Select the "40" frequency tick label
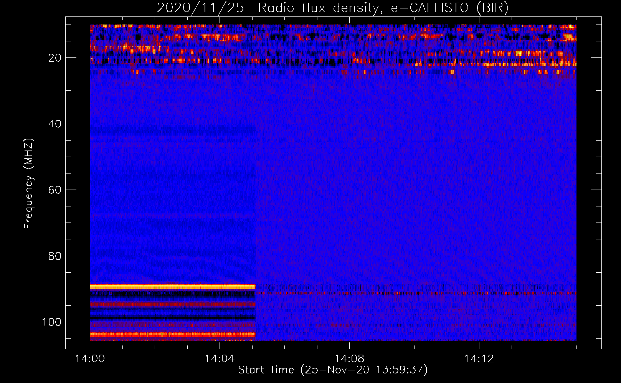This screenshot has width=621, height=383. tap(55, 124)
